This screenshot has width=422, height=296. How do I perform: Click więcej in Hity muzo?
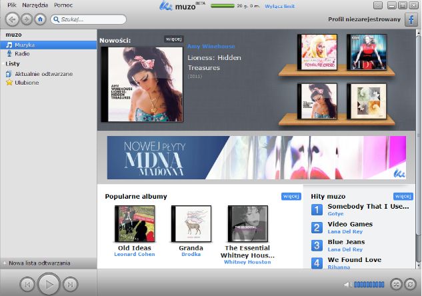[403, 196]
